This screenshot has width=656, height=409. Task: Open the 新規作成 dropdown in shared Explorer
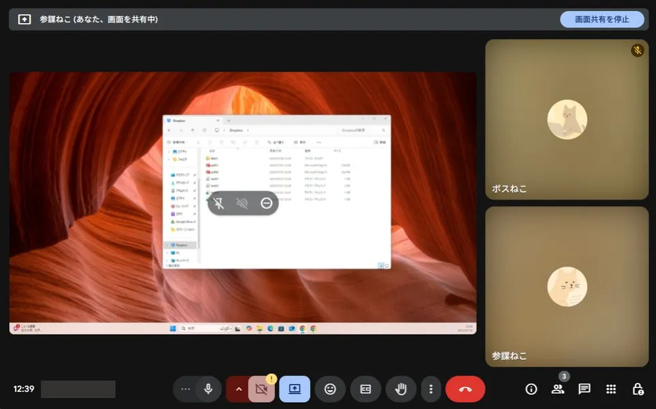(177, 142)
